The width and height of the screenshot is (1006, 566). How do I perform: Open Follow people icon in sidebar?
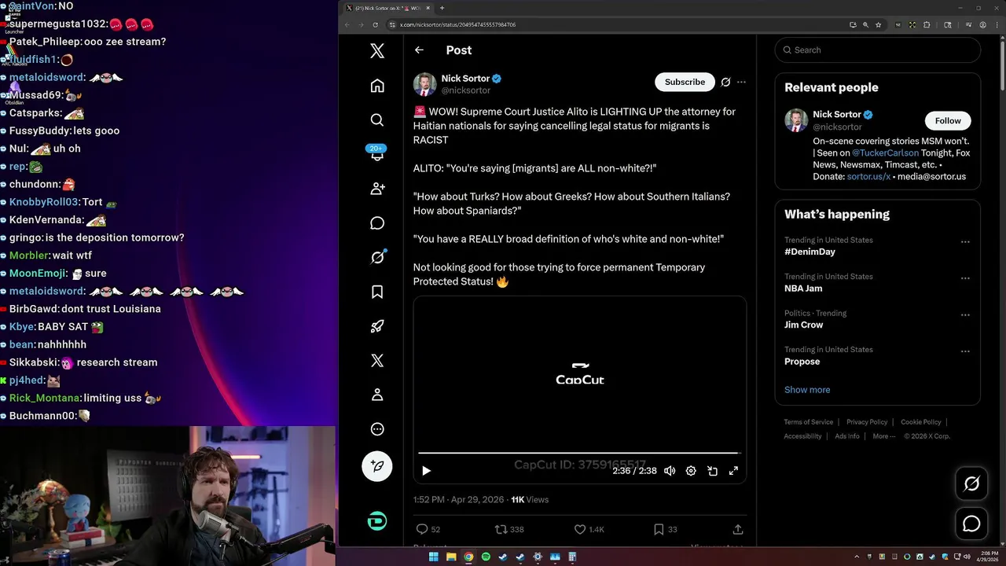click(377, 189)
